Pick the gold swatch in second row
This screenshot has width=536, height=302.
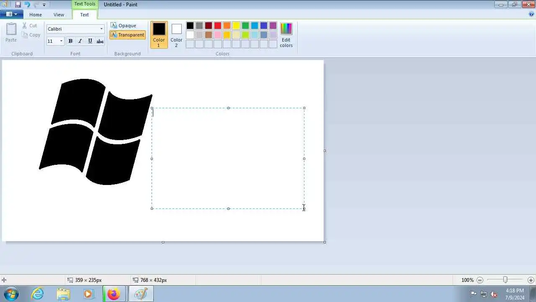pyautogui.click(x=227, y=35)
